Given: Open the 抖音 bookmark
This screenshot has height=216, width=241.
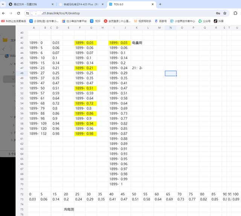Looking at the screenshot, I should tap(219, 21).
